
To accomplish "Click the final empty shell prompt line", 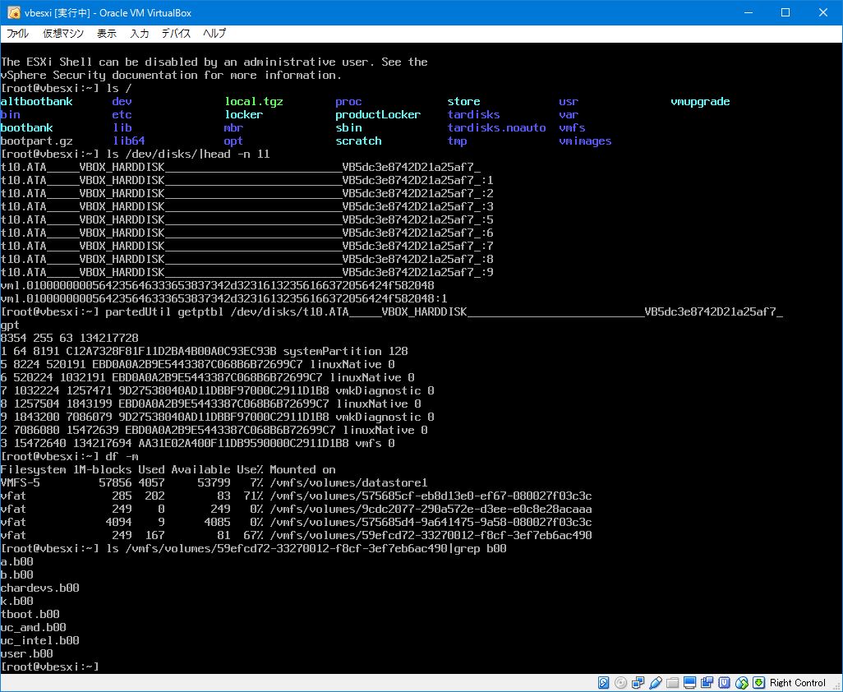I will pos(50,667).
